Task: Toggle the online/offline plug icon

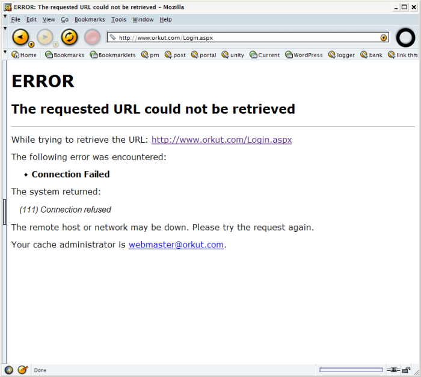Action: pos(393,370)
